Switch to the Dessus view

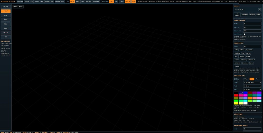(x=88, y=2)
